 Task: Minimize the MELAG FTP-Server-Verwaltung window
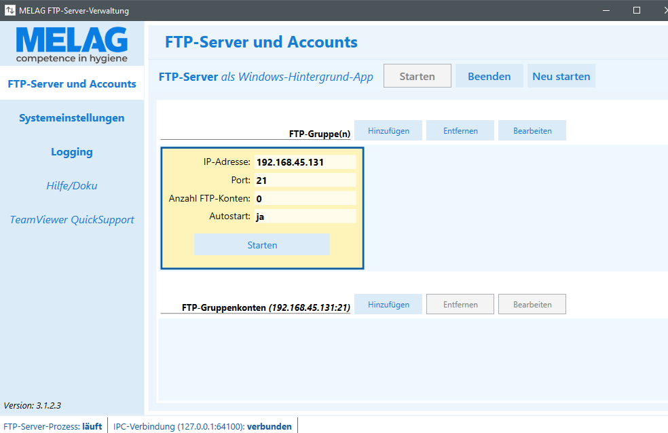tap(606, 10)
